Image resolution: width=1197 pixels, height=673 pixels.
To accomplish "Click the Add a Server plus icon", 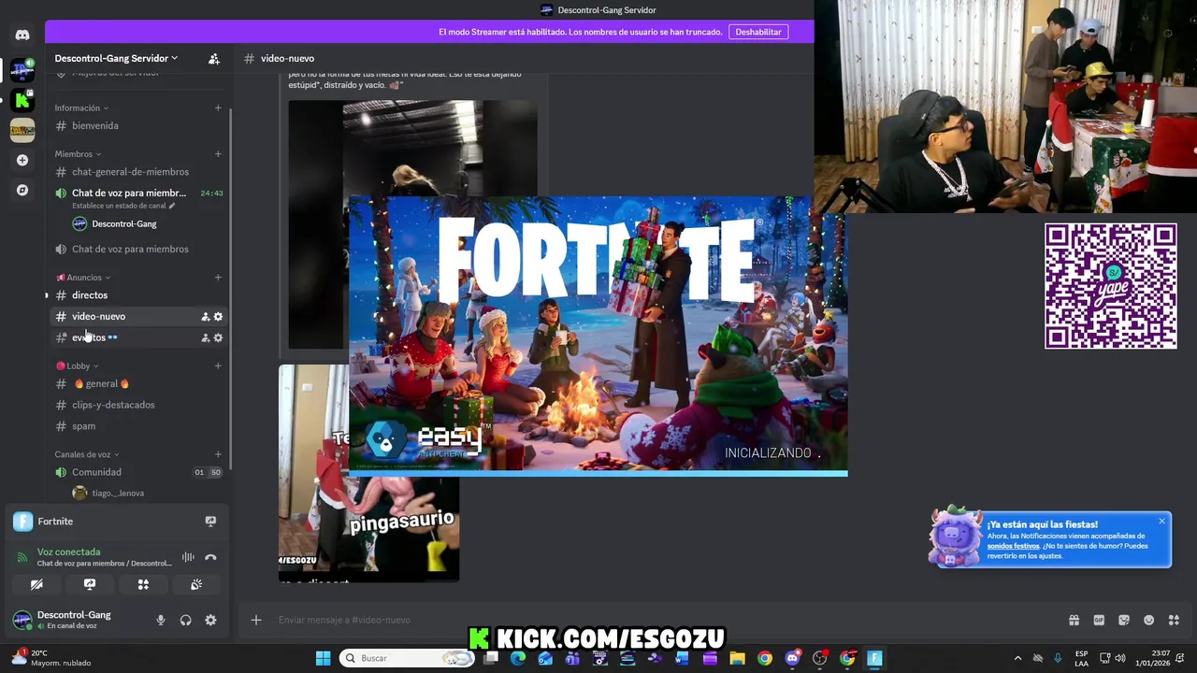I will tap(22, 160).
